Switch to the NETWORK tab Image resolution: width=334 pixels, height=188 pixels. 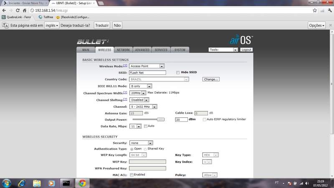pos(123,50)
